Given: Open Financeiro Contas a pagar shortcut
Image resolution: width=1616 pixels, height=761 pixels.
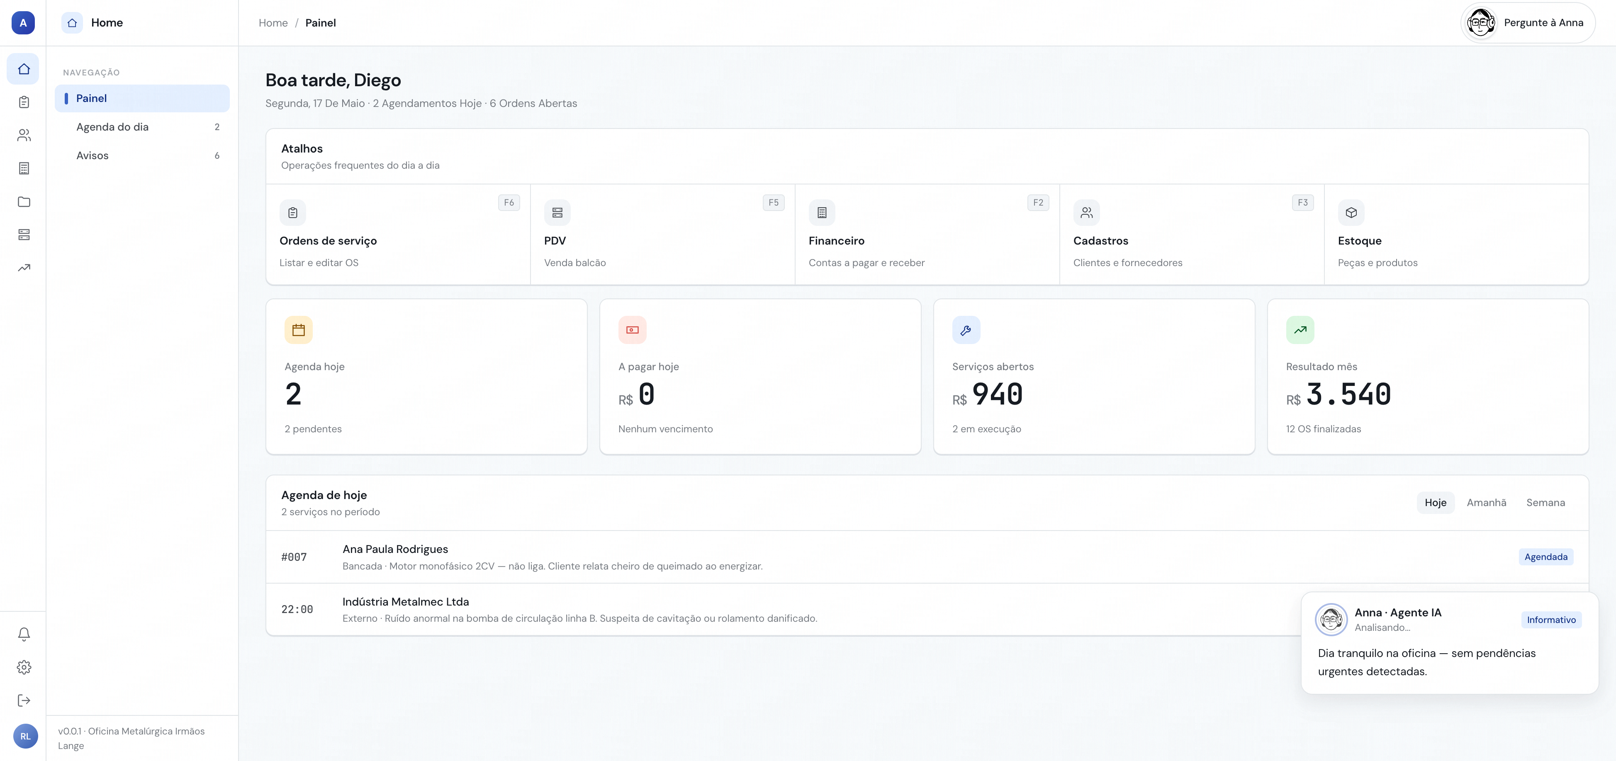Looking at the screenshot, I should click(x=927, y=235).
